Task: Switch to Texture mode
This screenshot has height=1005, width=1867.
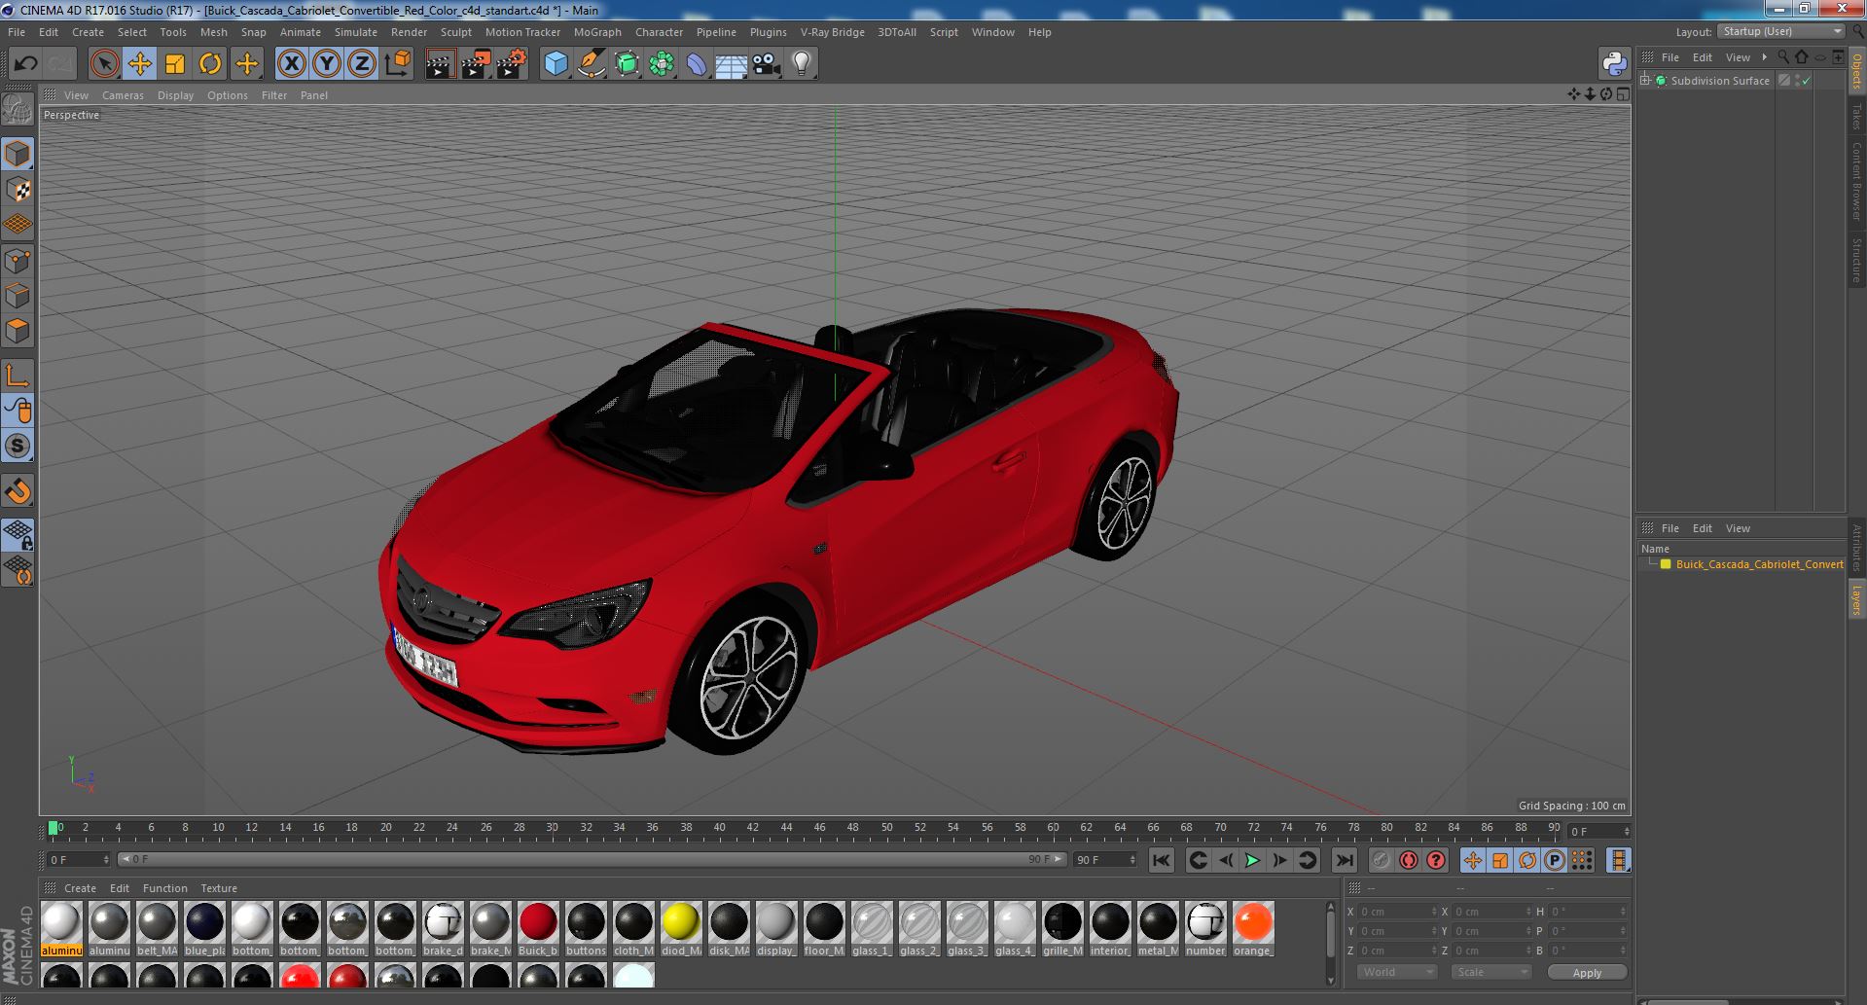Action: (18, 190)
